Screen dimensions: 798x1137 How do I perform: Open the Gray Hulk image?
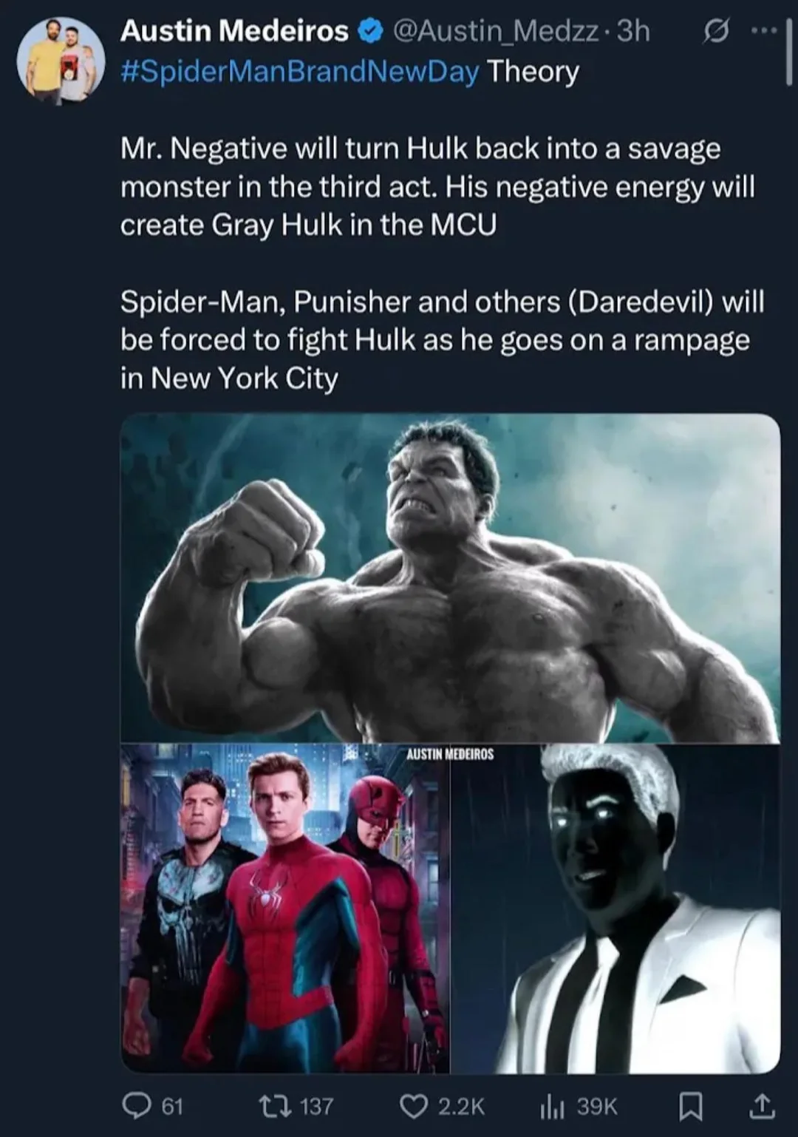450,578
